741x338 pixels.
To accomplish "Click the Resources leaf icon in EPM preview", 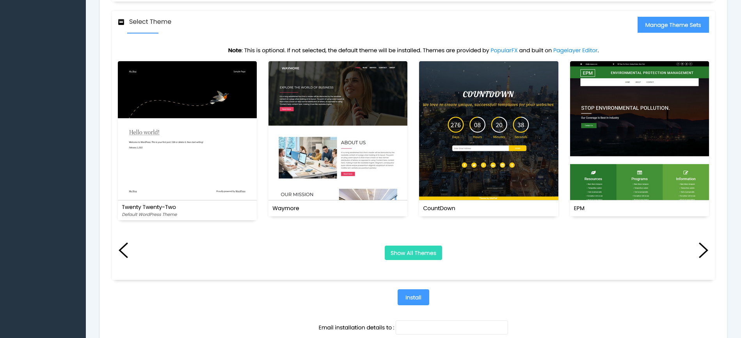I will point(593,172).
